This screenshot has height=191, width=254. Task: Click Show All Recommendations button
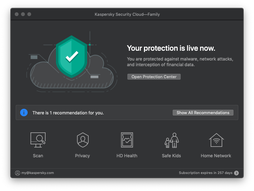coord(203,113)
